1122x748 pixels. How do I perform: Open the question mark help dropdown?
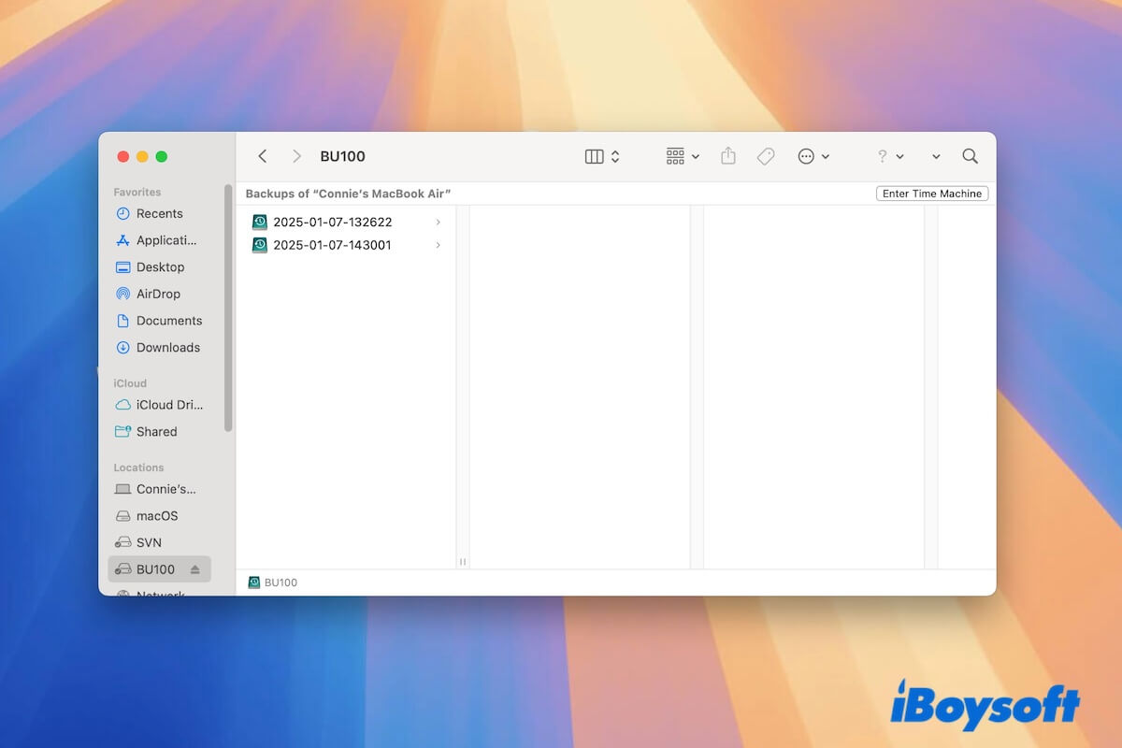click(x=889, y=157)
